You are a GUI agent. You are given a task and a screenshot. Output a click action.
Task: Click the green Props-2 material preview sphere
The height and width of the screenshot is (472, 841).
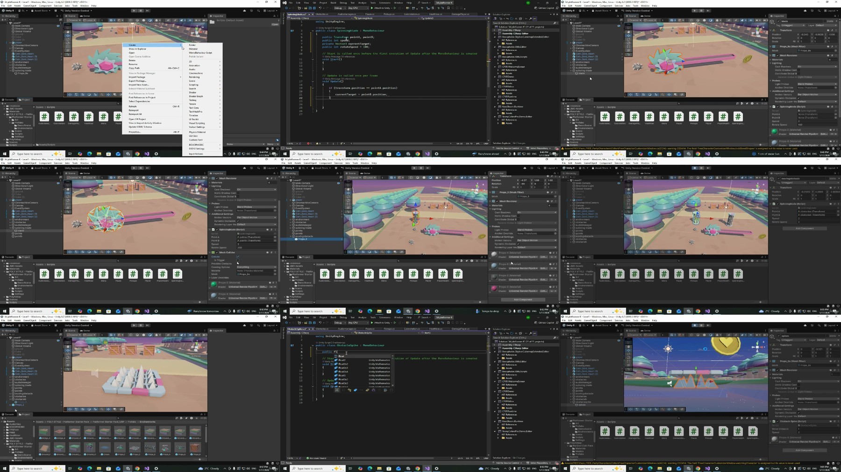click(214, 284)
